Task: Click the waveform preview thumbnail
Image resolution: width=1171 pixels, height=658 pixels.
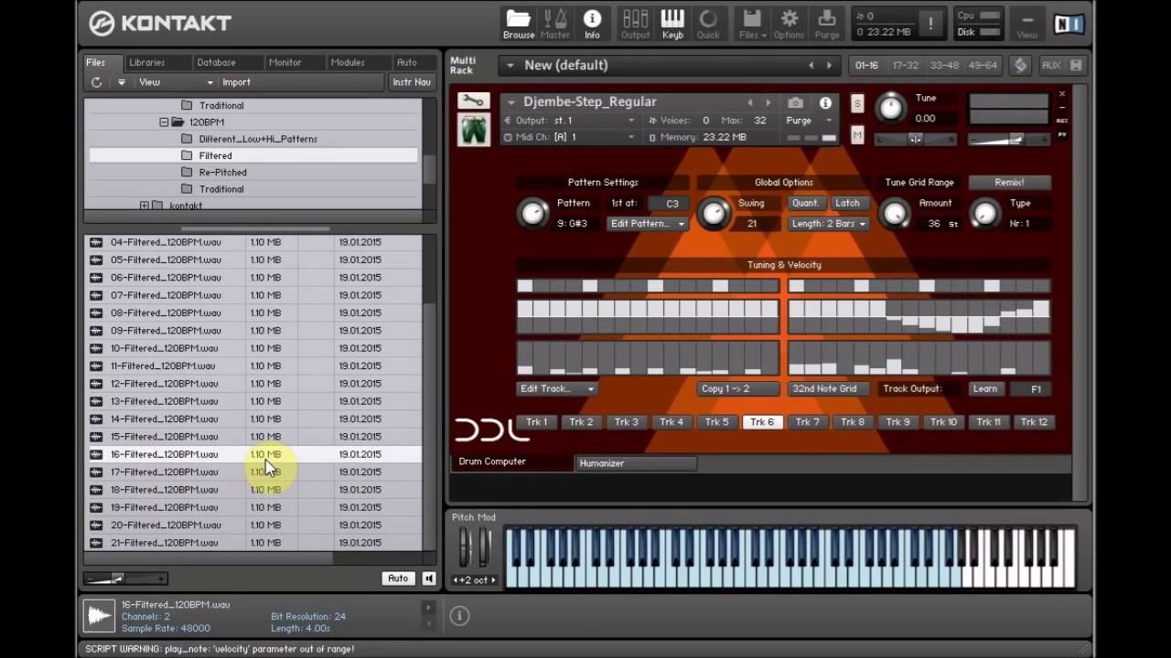Action: click(x=99, y=616)
